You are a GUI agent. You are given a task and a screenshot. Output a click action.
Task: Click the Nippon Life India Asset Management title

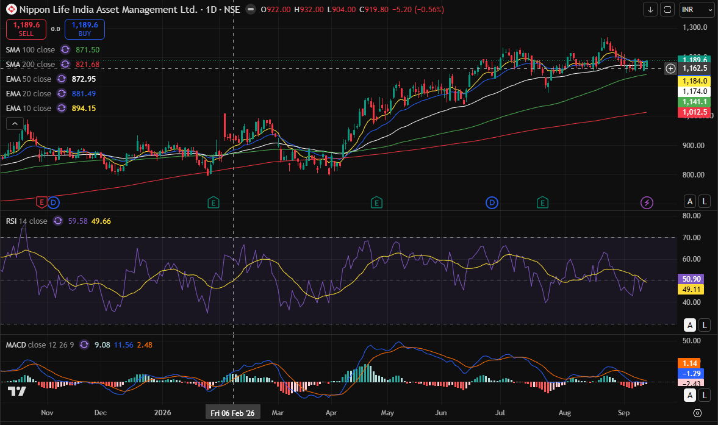pyautogui.click(x=109, y=9)
